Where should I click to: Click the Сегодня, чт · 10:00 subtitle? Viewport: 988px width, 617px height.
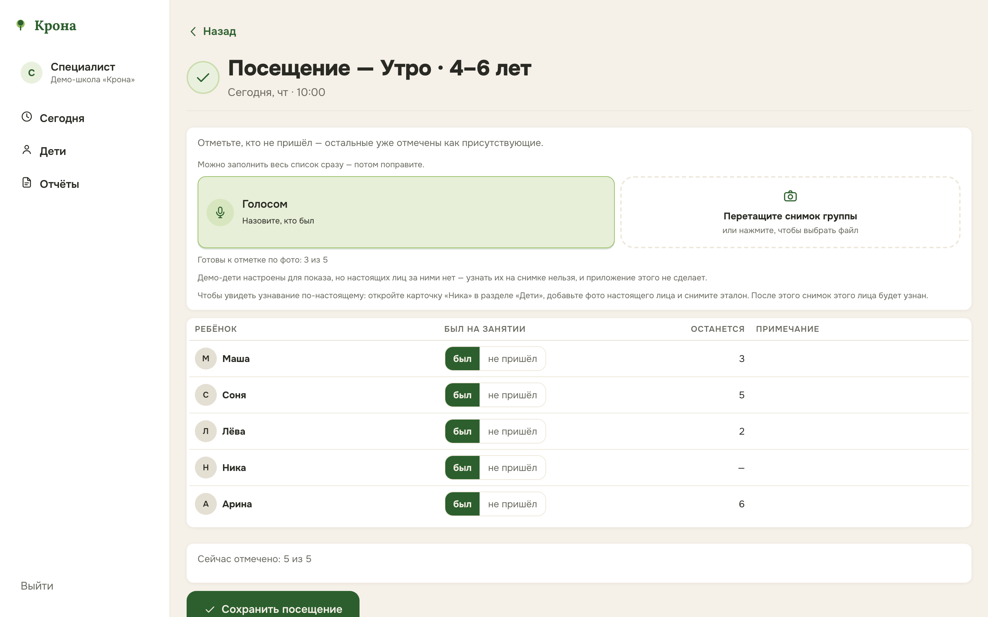[x=277, y=92]
